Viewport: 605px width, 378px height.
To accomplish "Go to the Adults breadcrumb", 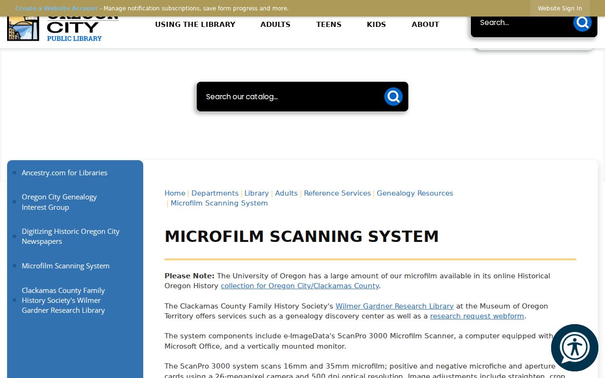I will pyautogui.click(x=286, y=193).
